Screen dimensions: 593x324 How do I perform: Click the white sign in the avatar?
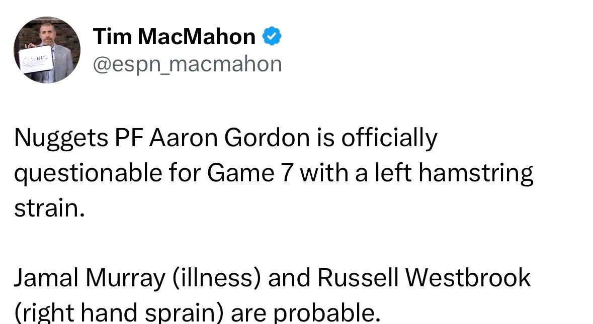coord(36,59)
